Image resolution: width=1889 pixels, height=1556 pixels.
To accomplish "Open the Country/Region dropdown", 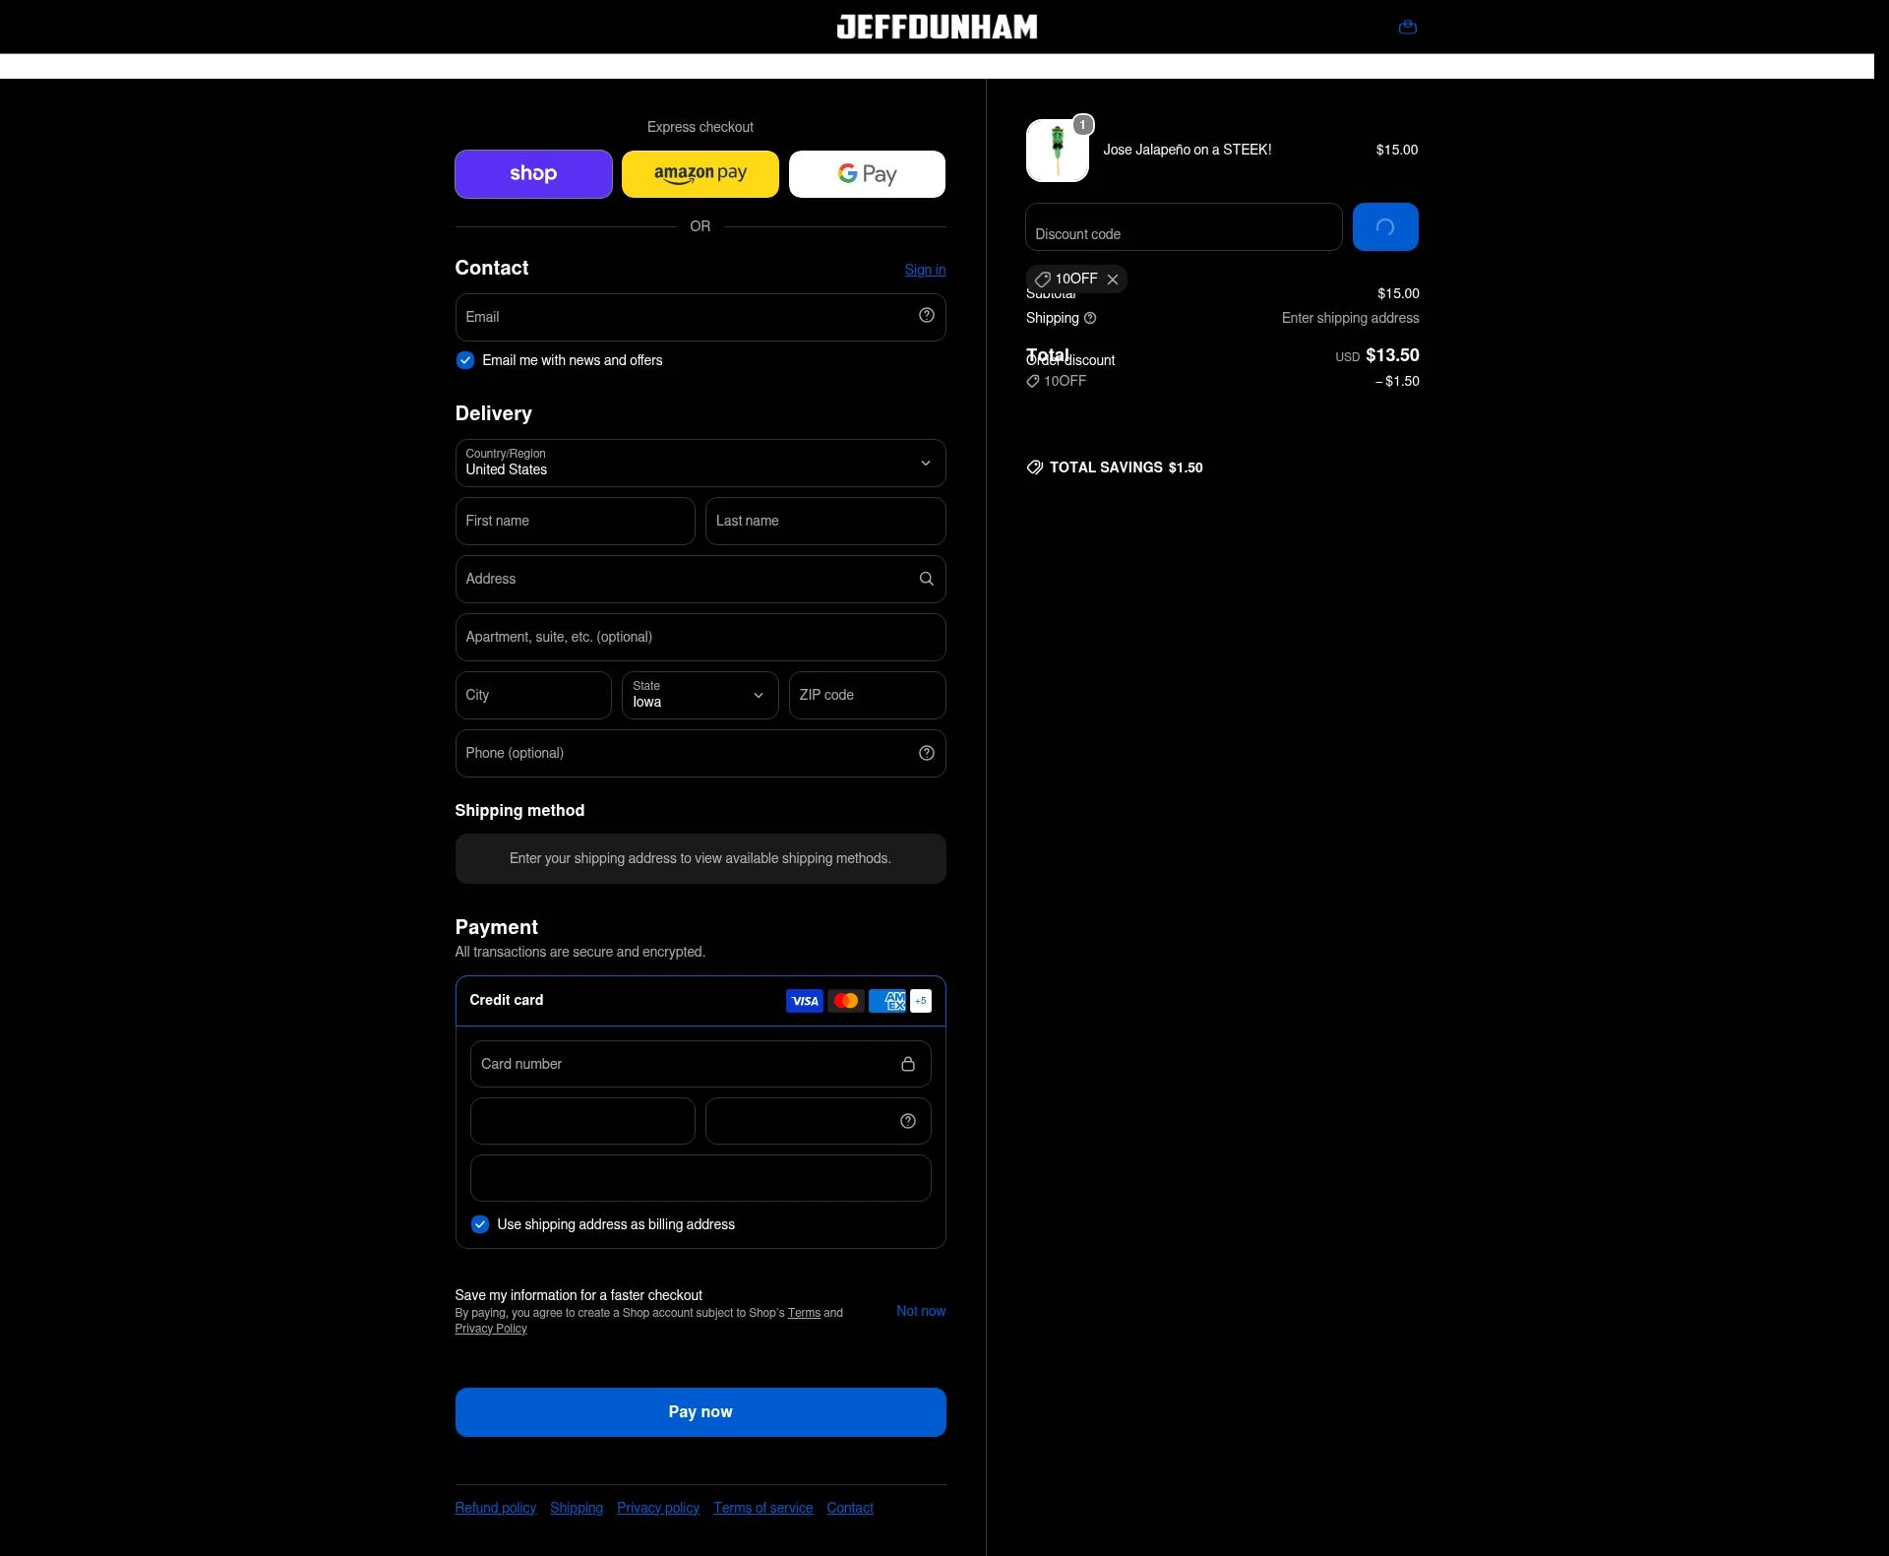I will [x=701, y=463].
